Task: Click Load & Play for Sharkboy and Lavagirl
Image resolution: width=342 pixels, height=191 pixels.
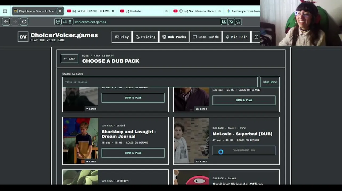Action: point(133,153)
